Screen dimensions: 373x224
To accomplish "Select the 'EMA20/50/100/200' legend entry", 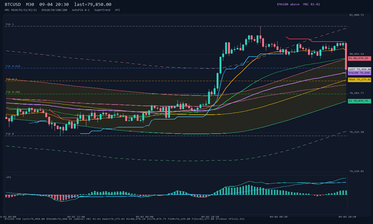I will click(x=54, y=10).
